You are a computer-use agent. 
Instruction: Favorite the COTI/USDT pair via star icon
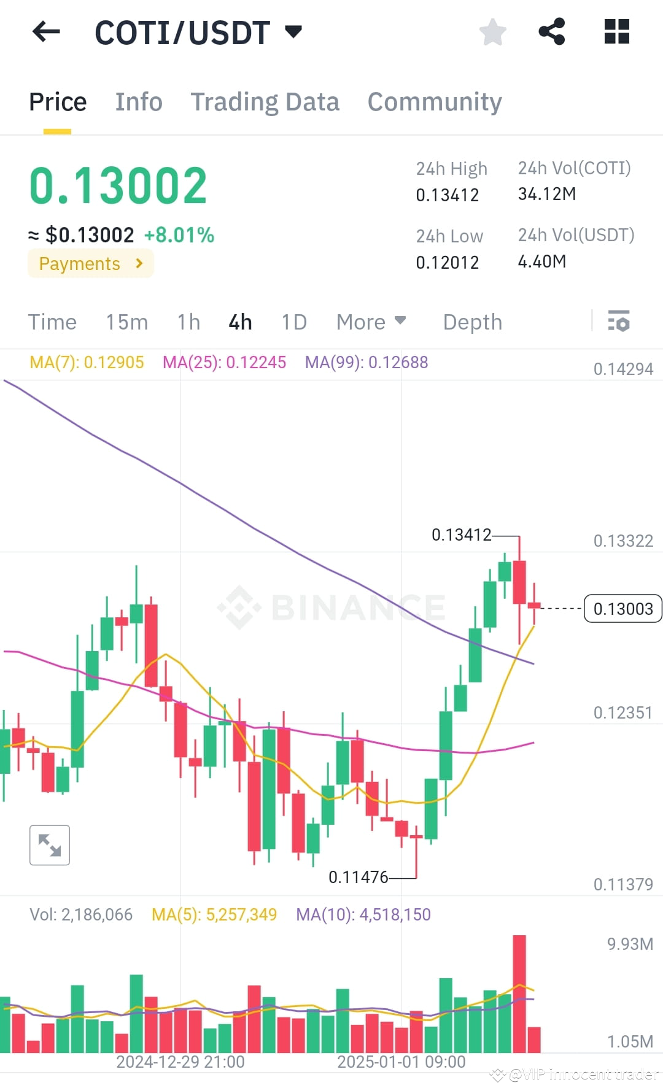[492, 31]
